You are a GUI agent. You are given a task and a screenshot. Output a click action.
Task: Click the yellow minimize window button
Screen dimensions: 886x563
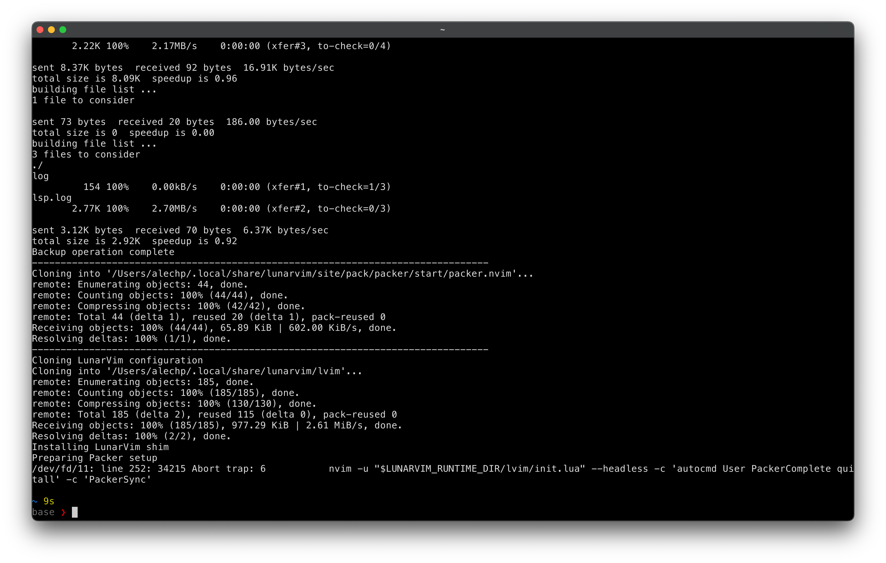click(51, 30)
